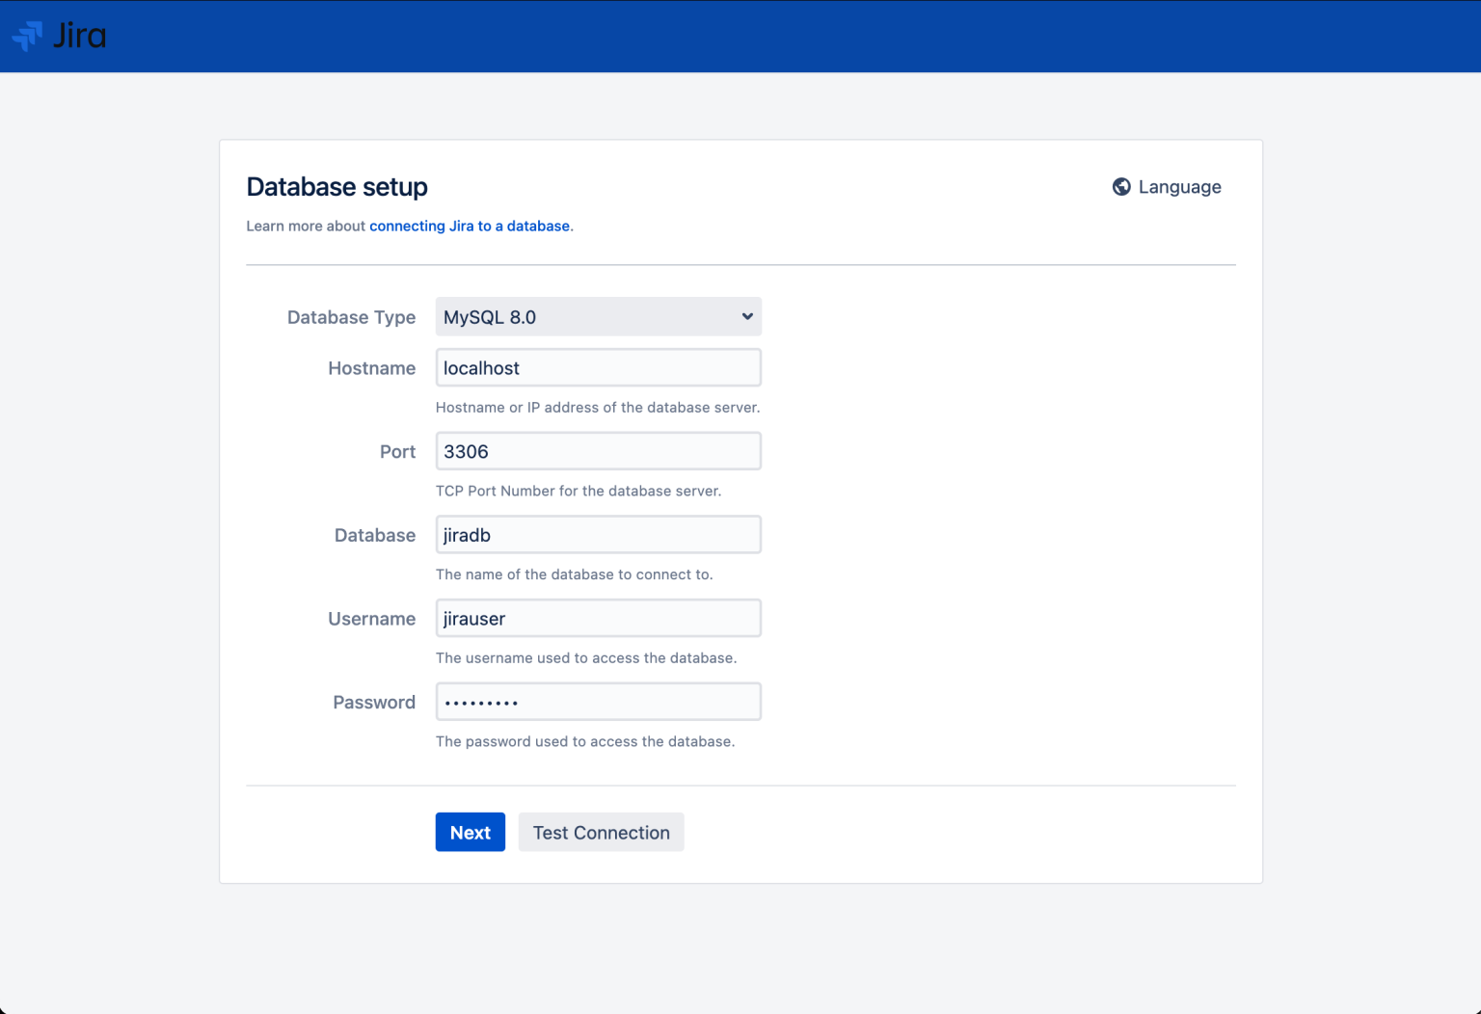Click the Learn more about text
1481x1014 pixels.
tap(306, 226)
